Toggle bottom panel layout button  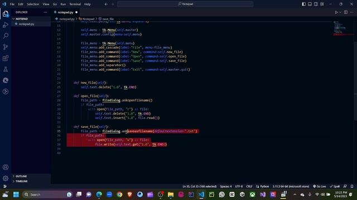coord(310,4)
